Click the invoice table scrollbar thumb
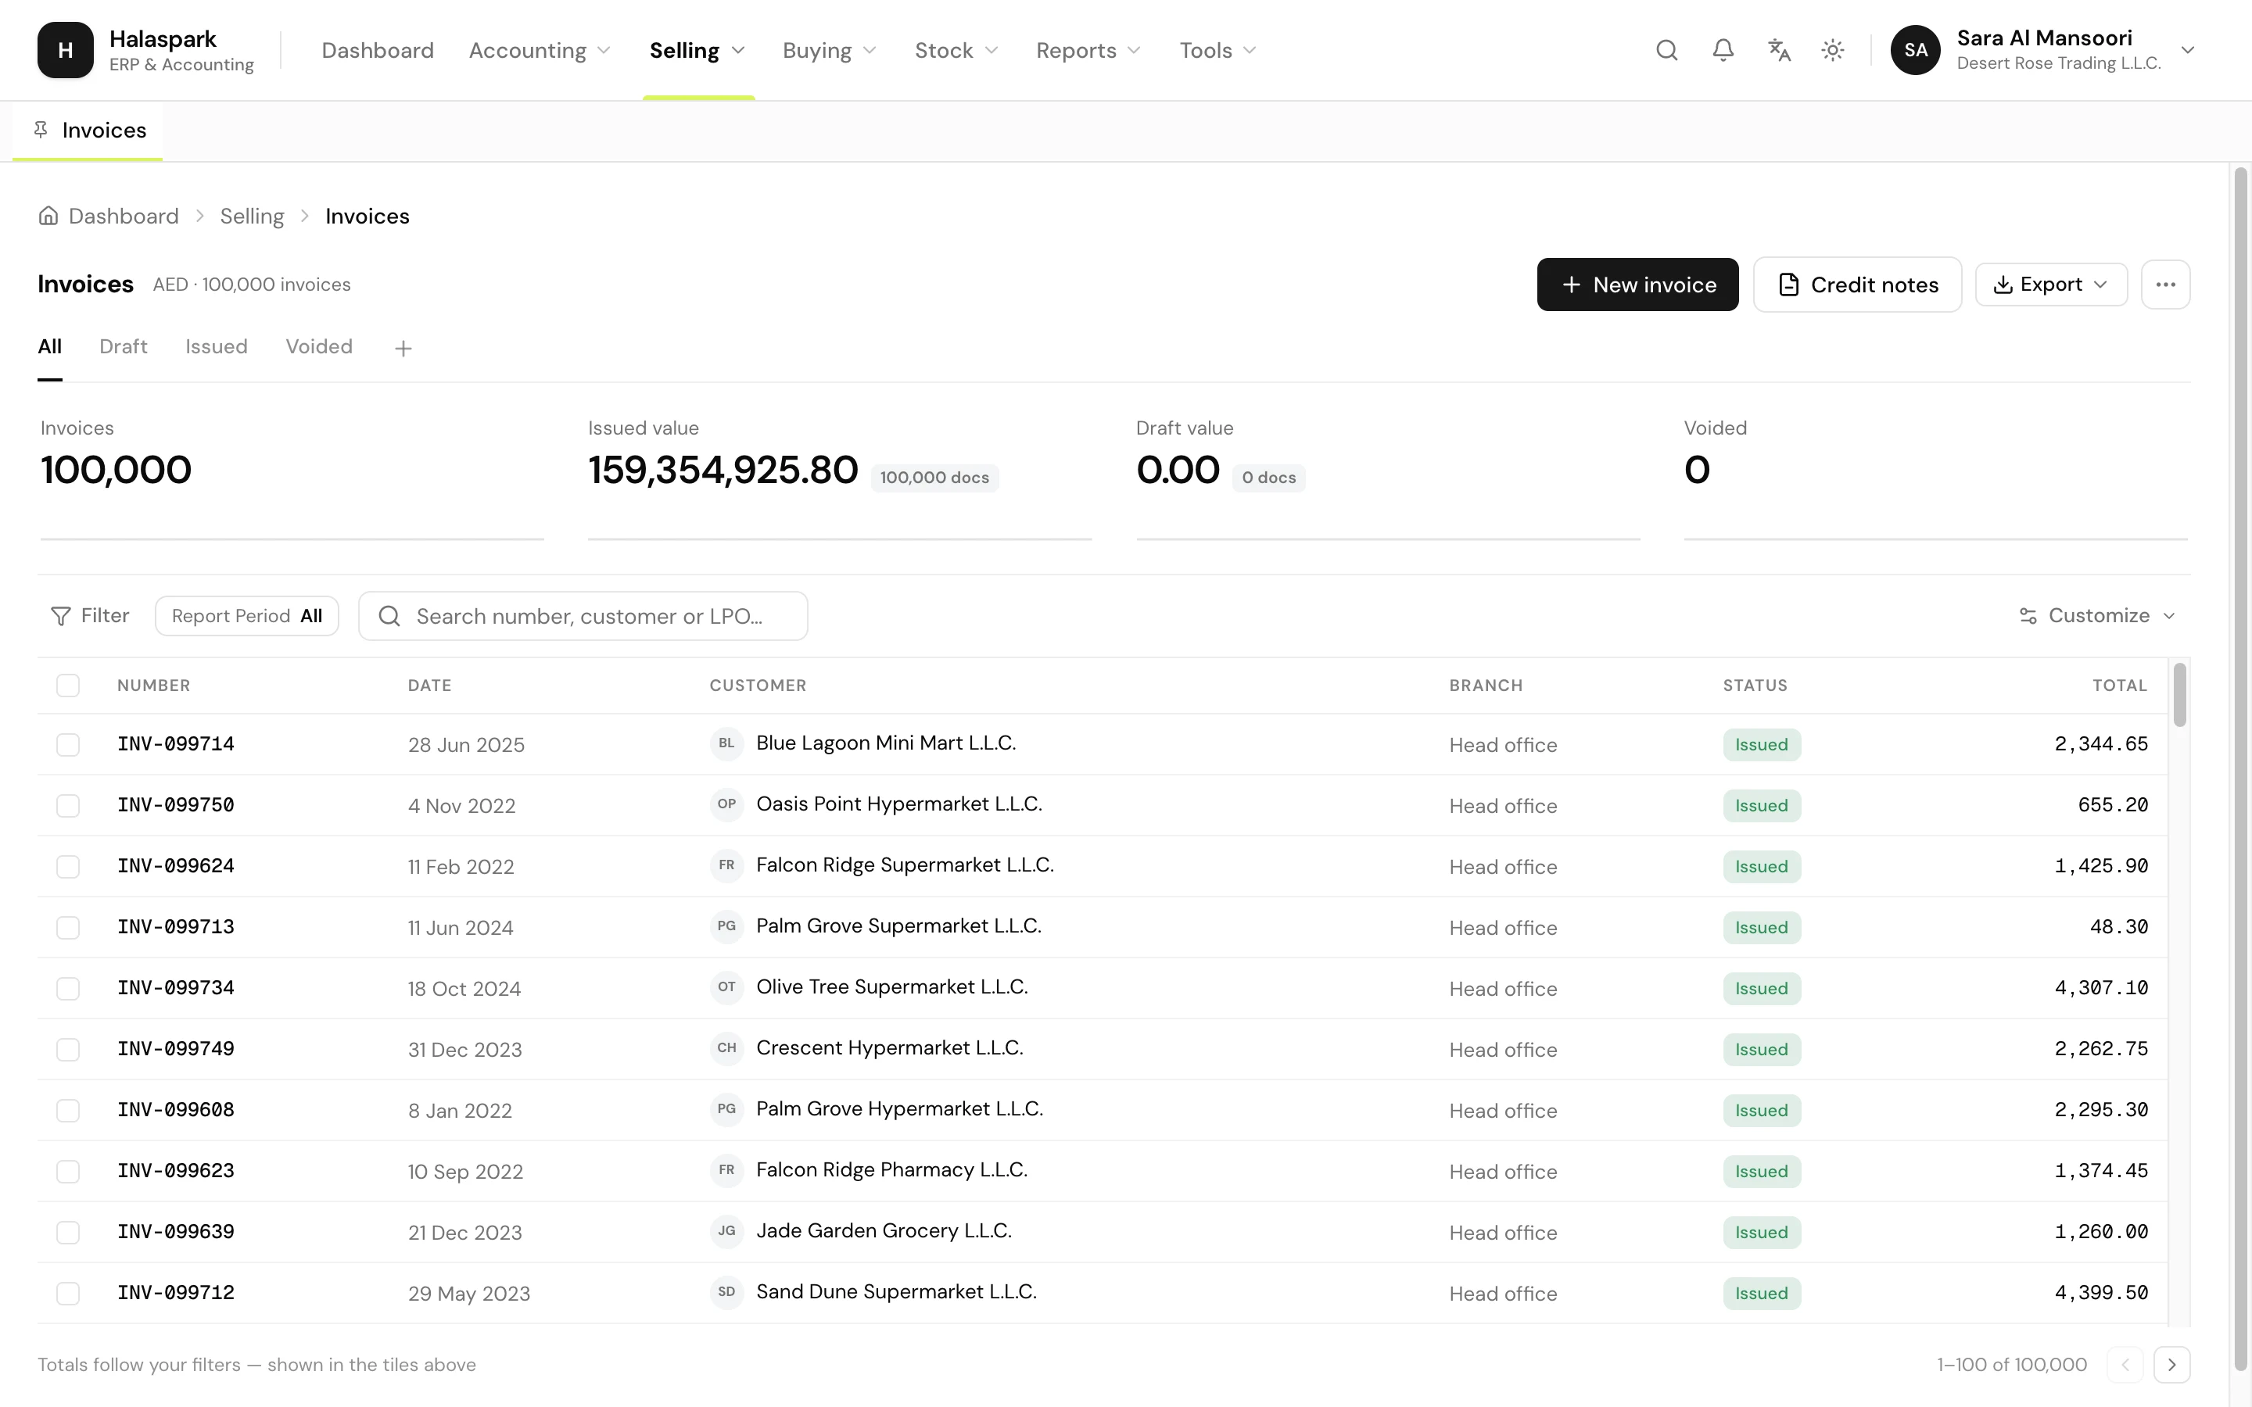This screenshot has height=1407, width=2252. (x=2179, y=694)
